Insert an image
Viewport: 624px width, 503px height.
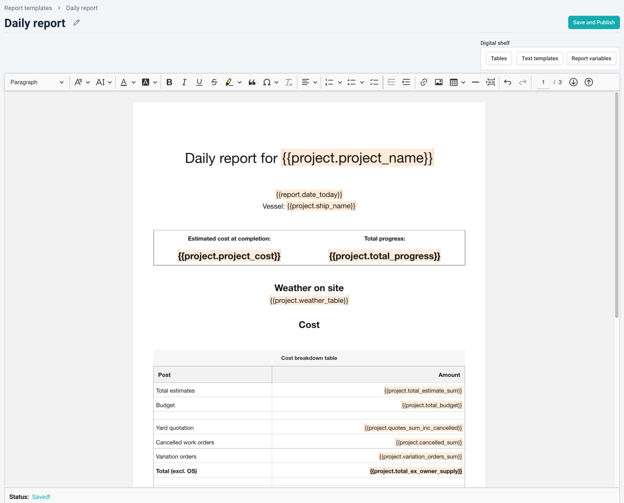[439, 82]
